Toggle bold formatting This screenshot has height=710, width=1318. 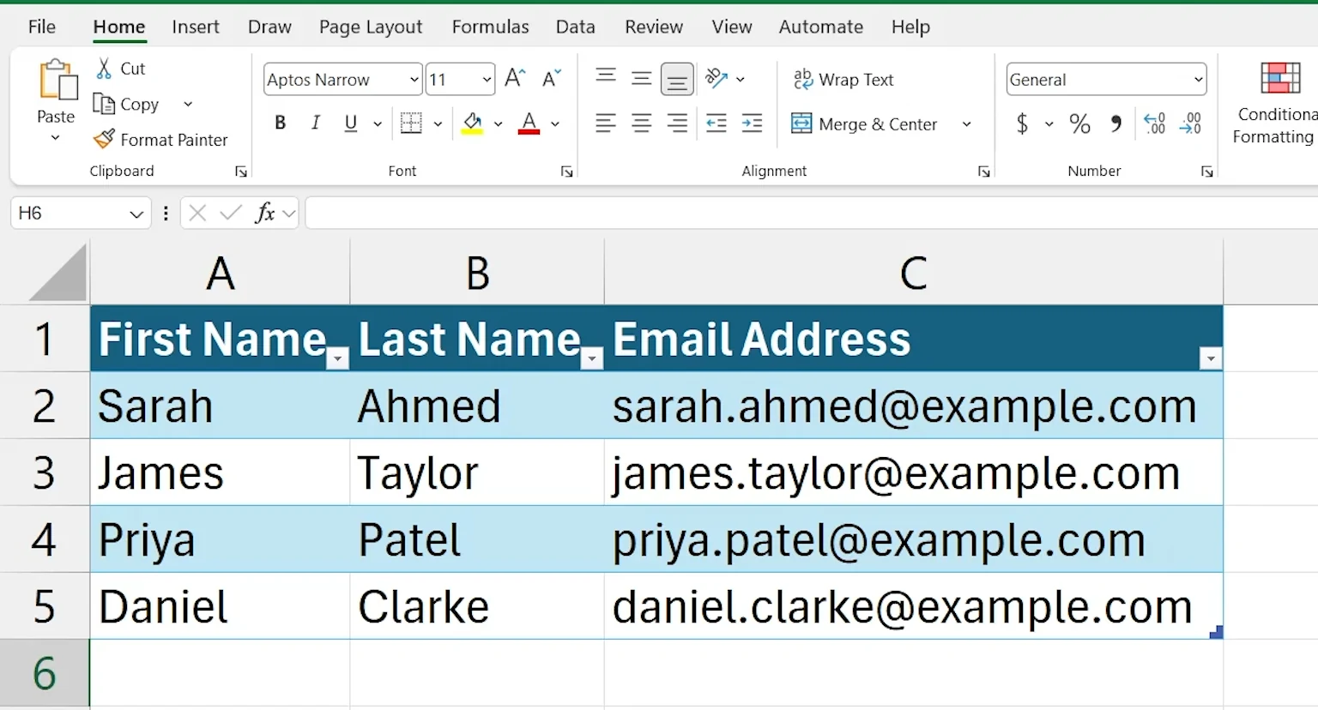280,123
